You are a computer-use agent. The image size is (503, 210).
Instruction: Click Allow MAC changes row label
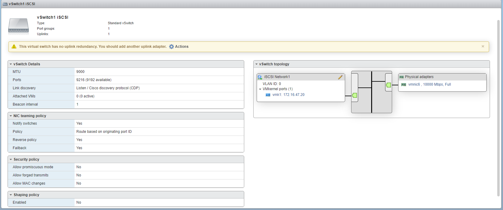pos(29,183)
